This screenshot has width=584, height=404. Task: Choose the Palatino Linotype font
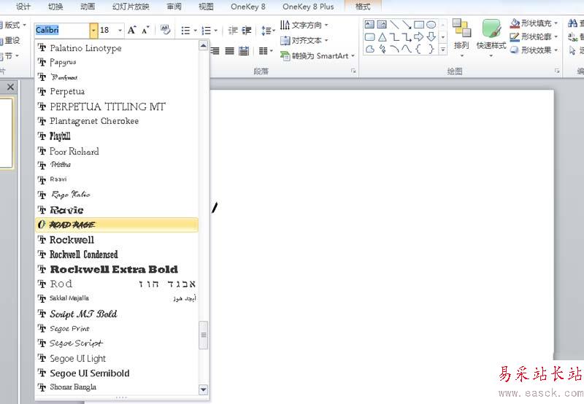[117, 48]
